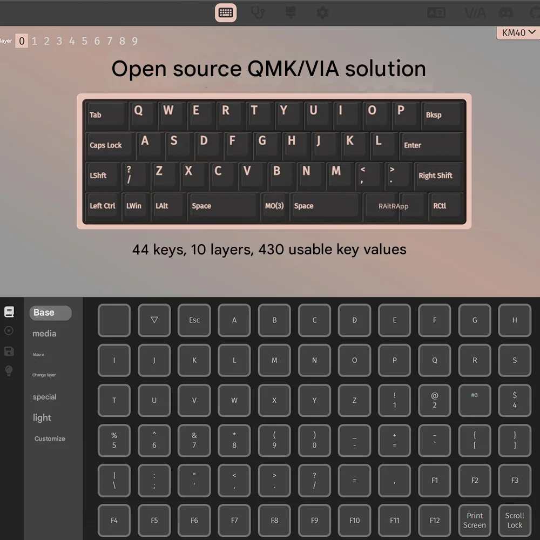Choose the | \ backslash keycode
The width and height of the screenshot is (540, 540).
coord(114,481)
